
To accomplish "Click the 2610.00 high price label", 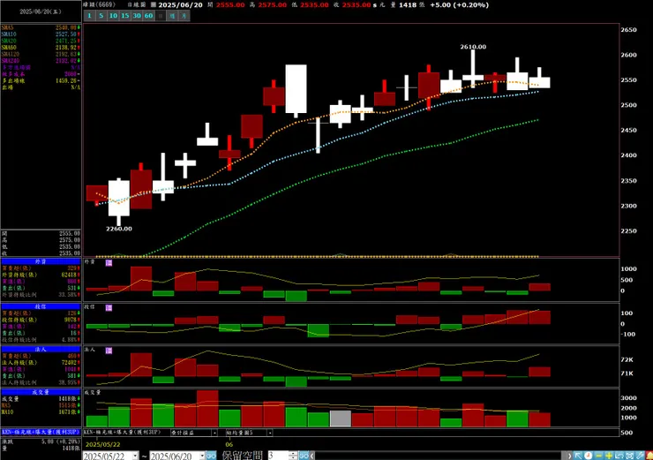I will click(x=473, y=47).
